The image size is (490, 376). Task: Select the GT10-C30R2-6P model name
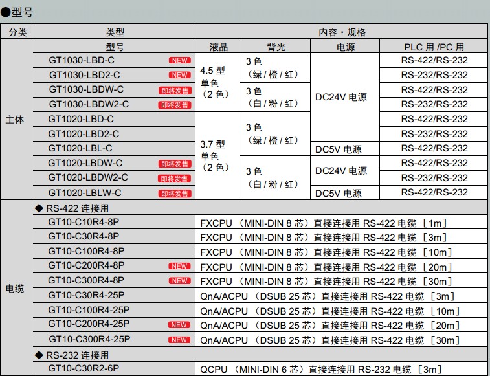[x=84, y=369]
